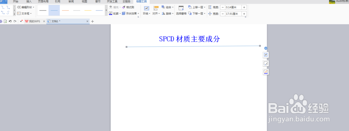The height and width of the screenshot is (131, 349).
Task: Open floating shape outline icon
Action: click(x=266, y=72)
